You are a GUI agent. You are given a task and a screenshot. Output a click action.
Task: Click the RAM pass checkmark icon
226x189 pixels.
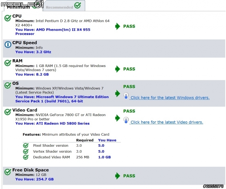point(8,63)
